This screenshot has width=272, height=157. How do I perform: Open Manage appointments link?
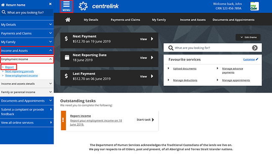236,80
